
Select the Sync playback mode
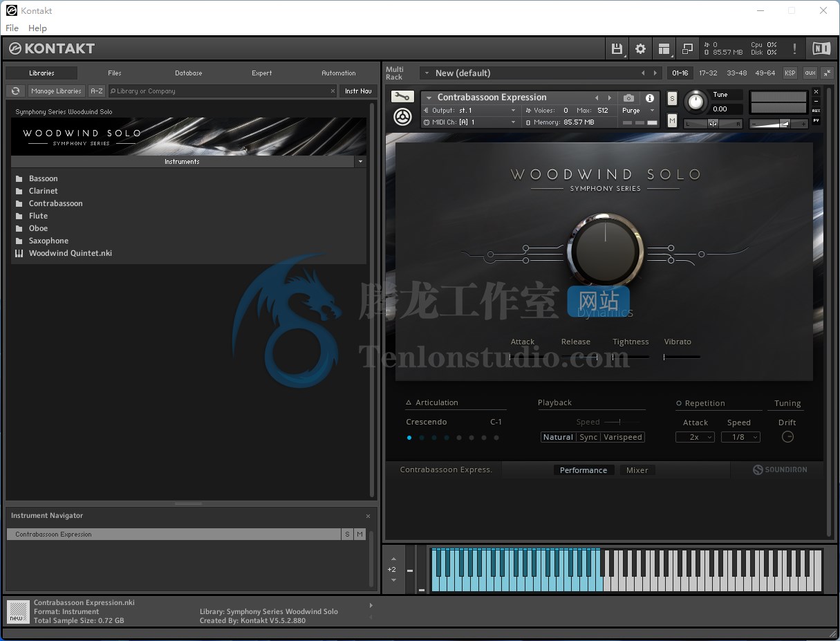(x=588, y=437)
